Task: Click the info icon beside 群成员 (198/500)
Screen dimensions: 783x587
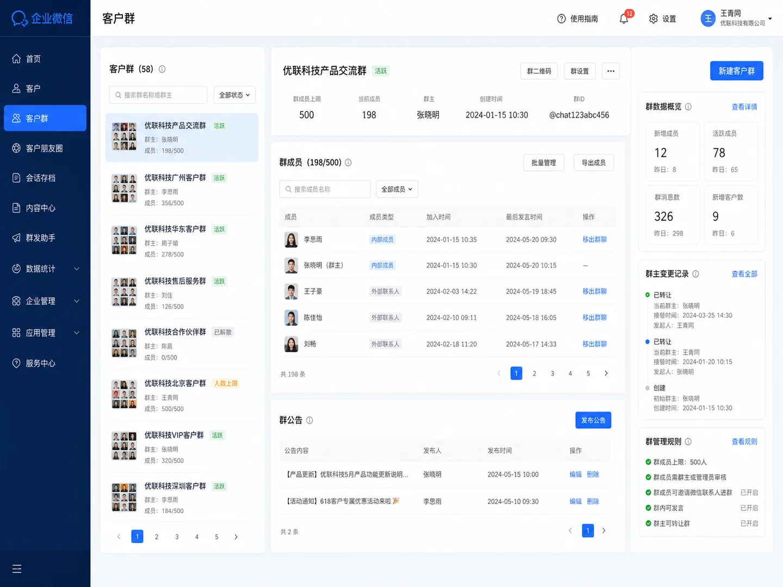Action: pos(348,163)
